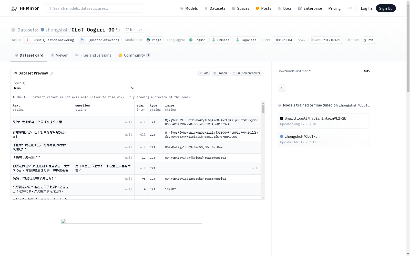Open the Viewer tab

[x=59, y=55]
